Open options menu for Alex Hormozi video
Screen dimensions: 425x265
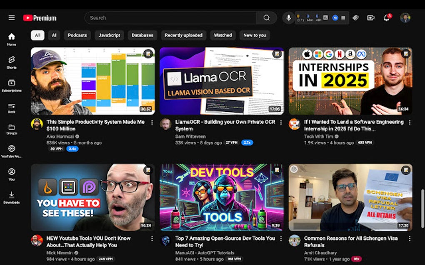click(152, 122)
